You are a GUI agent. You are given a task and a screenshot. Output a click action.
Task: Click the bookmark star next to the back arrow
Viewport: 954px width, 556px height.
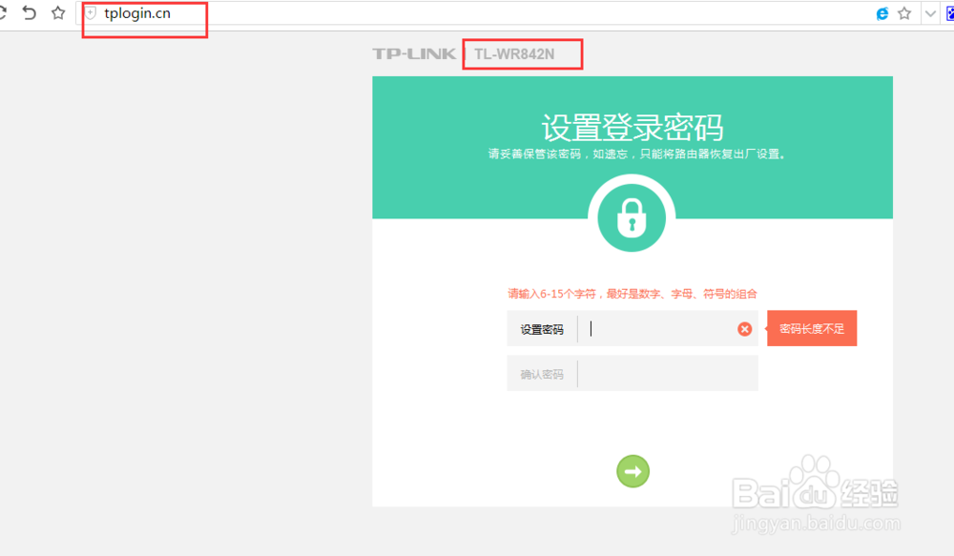(x=58, y=12)
